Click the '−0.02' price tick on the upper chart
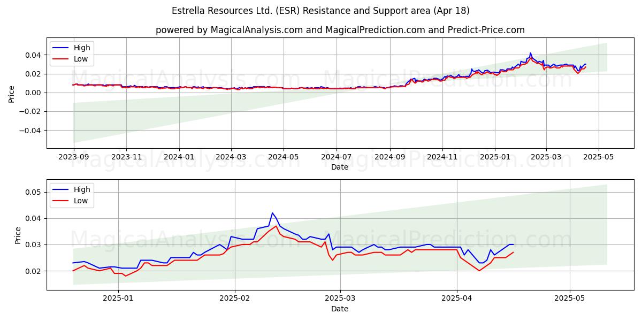This screenshot has height=321, width=642. (31, 112)
